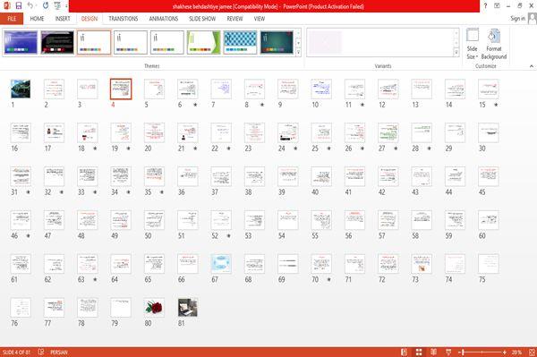Switch to Normal view in status bar

pos(405,353)
